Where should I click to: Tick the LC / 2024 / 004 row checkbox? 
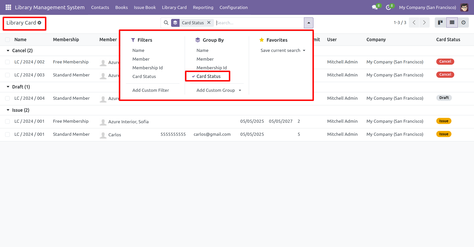(x=7, y=98)
